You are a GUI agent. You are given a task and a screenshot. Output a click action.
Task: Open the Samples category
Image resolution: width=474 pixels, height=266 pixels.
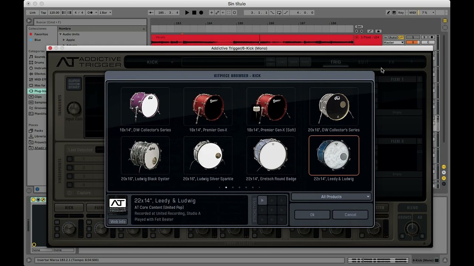tap(37, 102)
